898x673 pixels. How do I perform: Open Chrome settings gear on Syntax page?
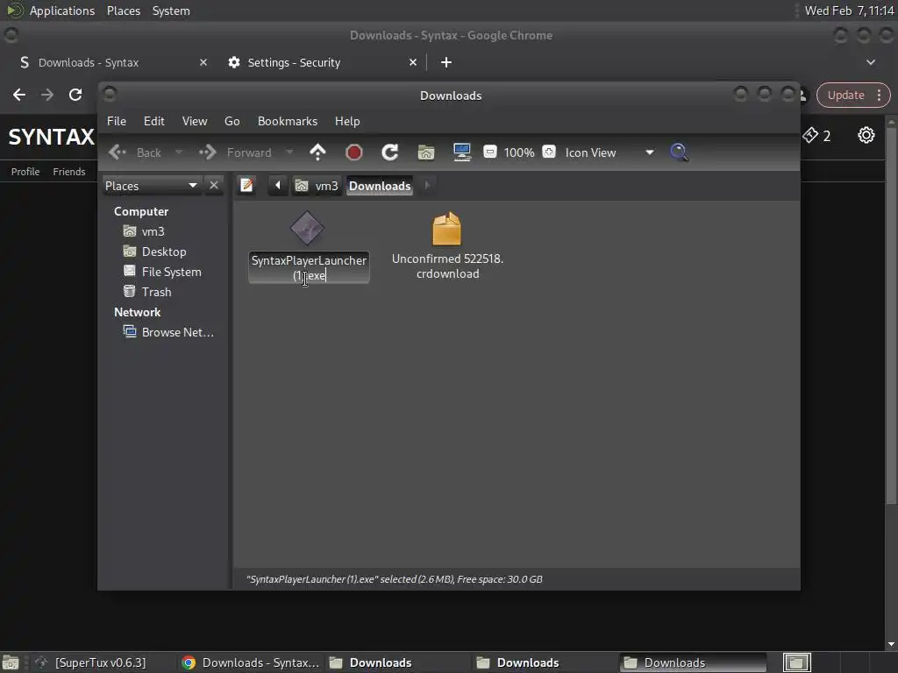pos(866,135)
